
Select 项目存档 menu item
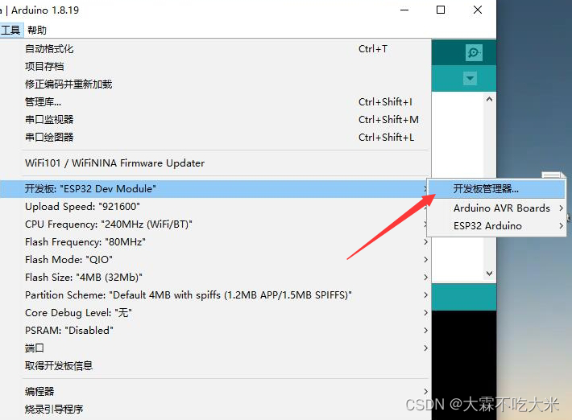tap(215, 66)
